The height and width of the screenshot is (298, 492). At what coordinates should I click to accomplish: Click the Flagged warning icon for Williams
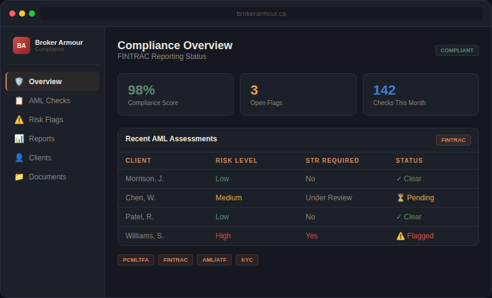pos(400,236)
